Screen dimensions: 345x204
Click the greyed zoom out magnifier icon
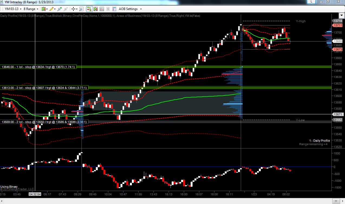66,9
